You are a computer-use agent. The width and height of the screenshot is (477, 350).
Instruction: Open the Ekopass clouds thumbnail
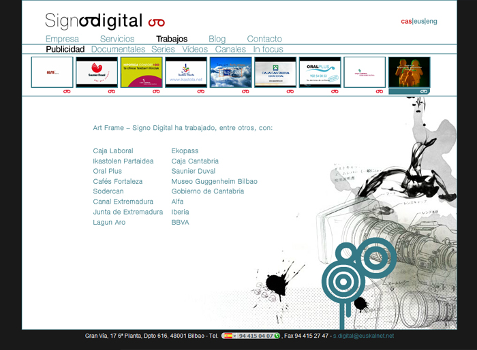pos(230,72)
